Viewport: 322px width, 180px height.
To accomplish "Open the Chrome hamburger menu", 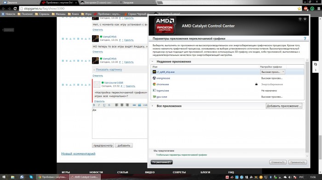I will tap(319, 9).
